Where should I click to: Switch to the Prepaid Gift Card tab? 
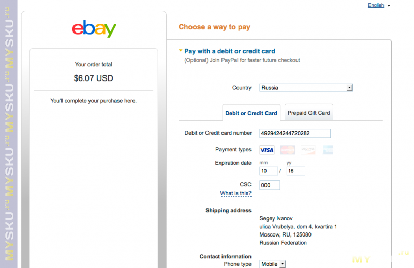point(308,113)
